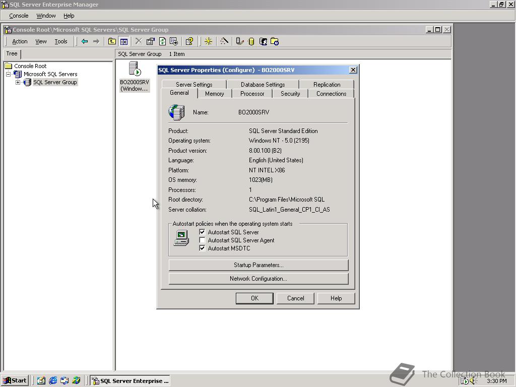Switch to the Memory tab
Screen dimensions: 516x387
(214, 94)
